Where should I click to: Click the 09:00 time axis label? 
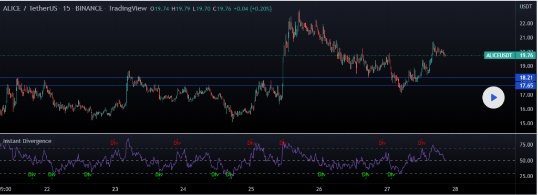[x=6, y=189]
